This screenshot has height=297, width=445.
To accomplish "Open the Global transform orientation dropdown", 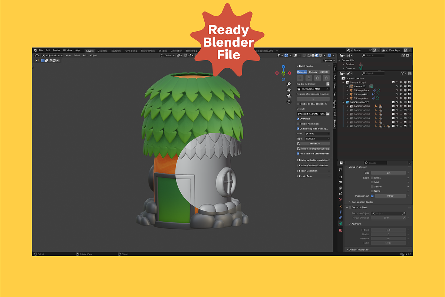I will coord(168,55).
